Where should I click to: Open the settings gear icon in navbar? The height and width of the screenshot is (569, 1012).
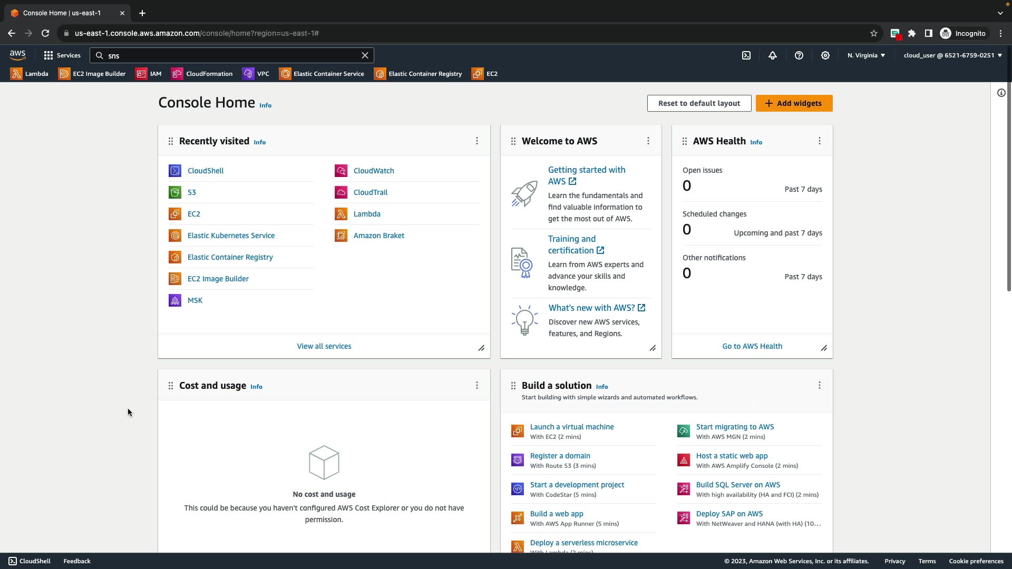tap(825, 55)
